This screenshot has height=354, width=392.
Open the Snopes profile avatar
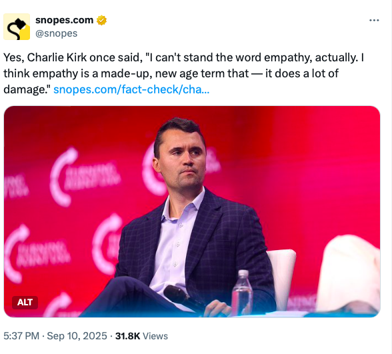17,27
